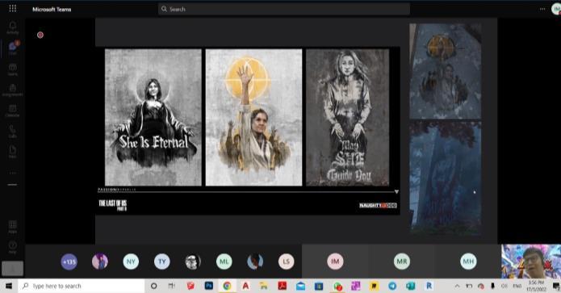Click the top graffiti wall photo
The width and height of the screenshot is (561, 293).
coord(445,71)
